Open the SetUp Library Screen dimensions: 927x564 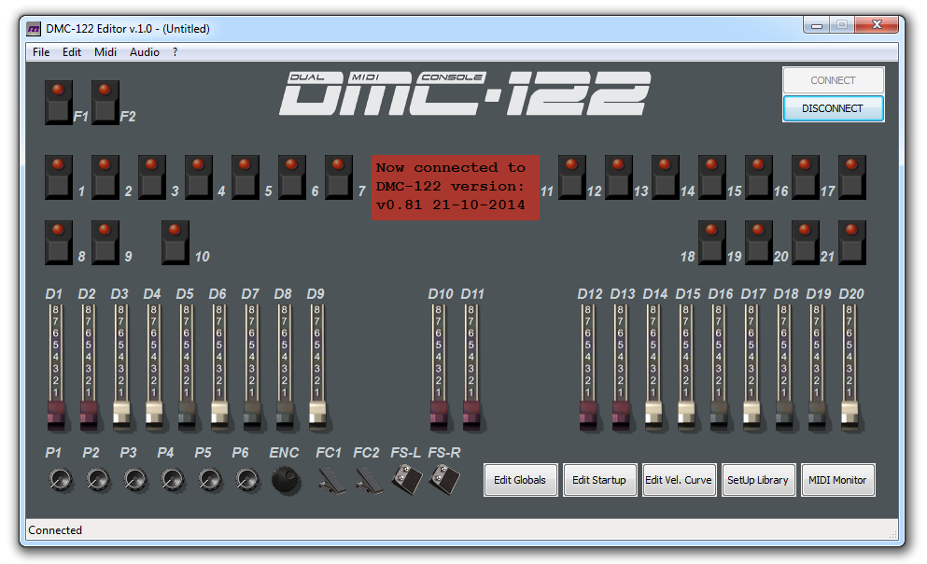click(758, 480)
